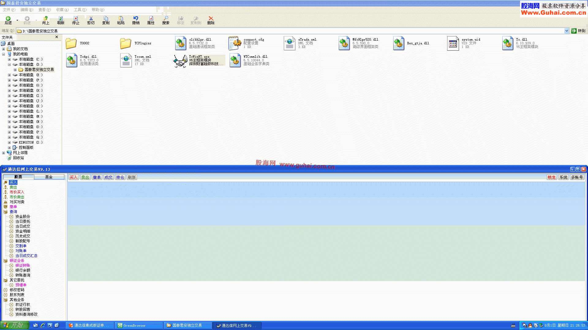
Task: Expand 本地磁盘 (E:) in folder tree
Action: pos(9,75)
